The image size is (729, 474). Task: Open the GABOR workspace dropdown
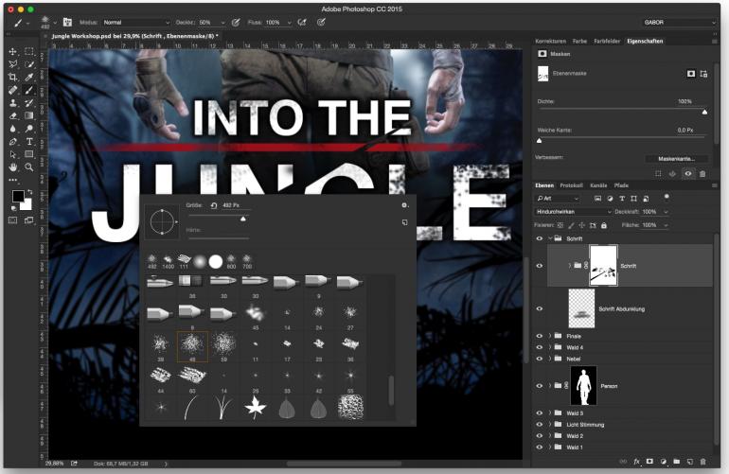click(679, 23)
